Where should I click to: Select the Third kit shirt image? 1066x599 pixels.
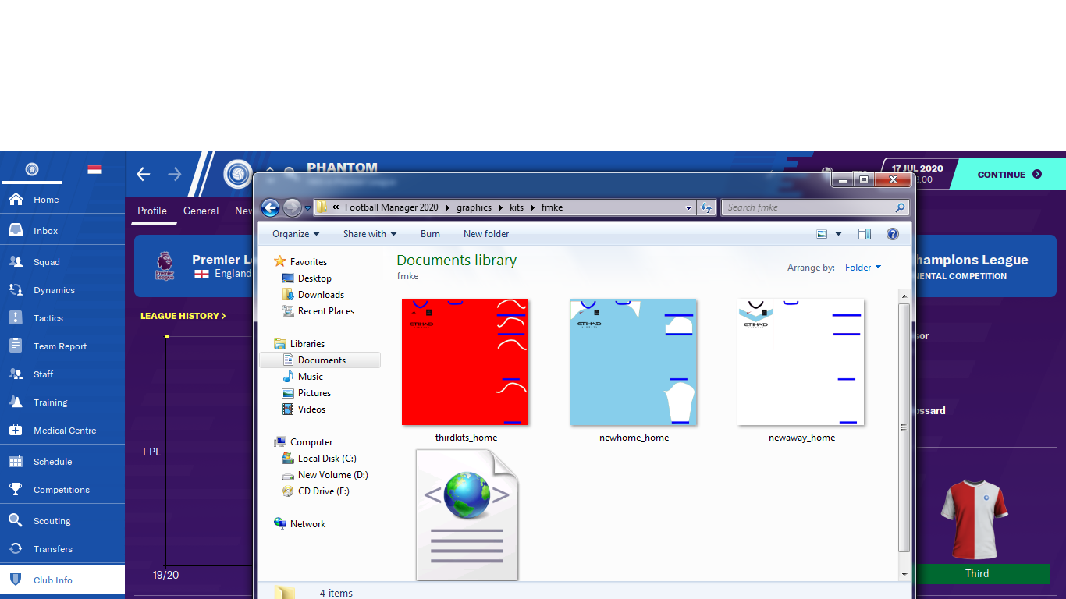[976, 519]
